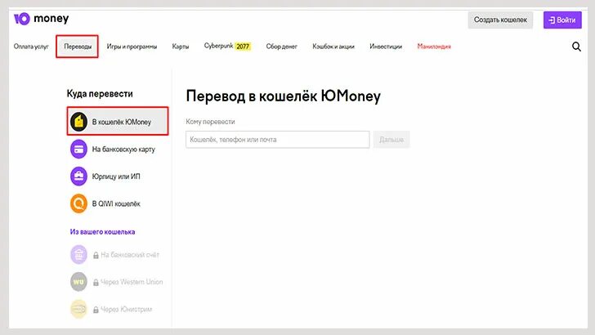The width and height of the screenshot is (595, 335).
Task: Open the Карты menu item
Action: (181, 47)
